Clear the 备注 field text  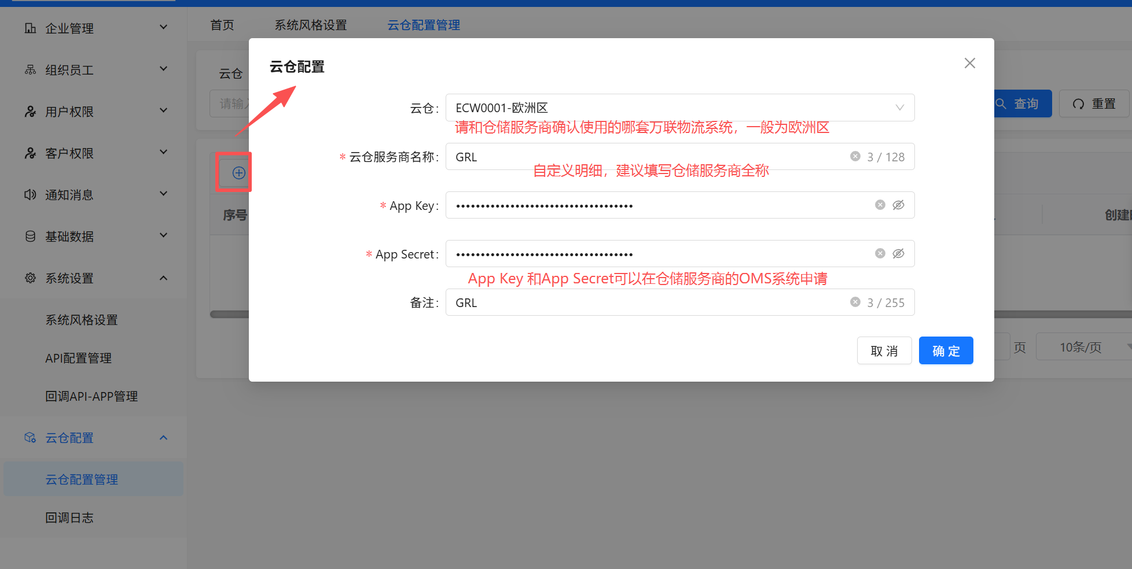point(855,302)
